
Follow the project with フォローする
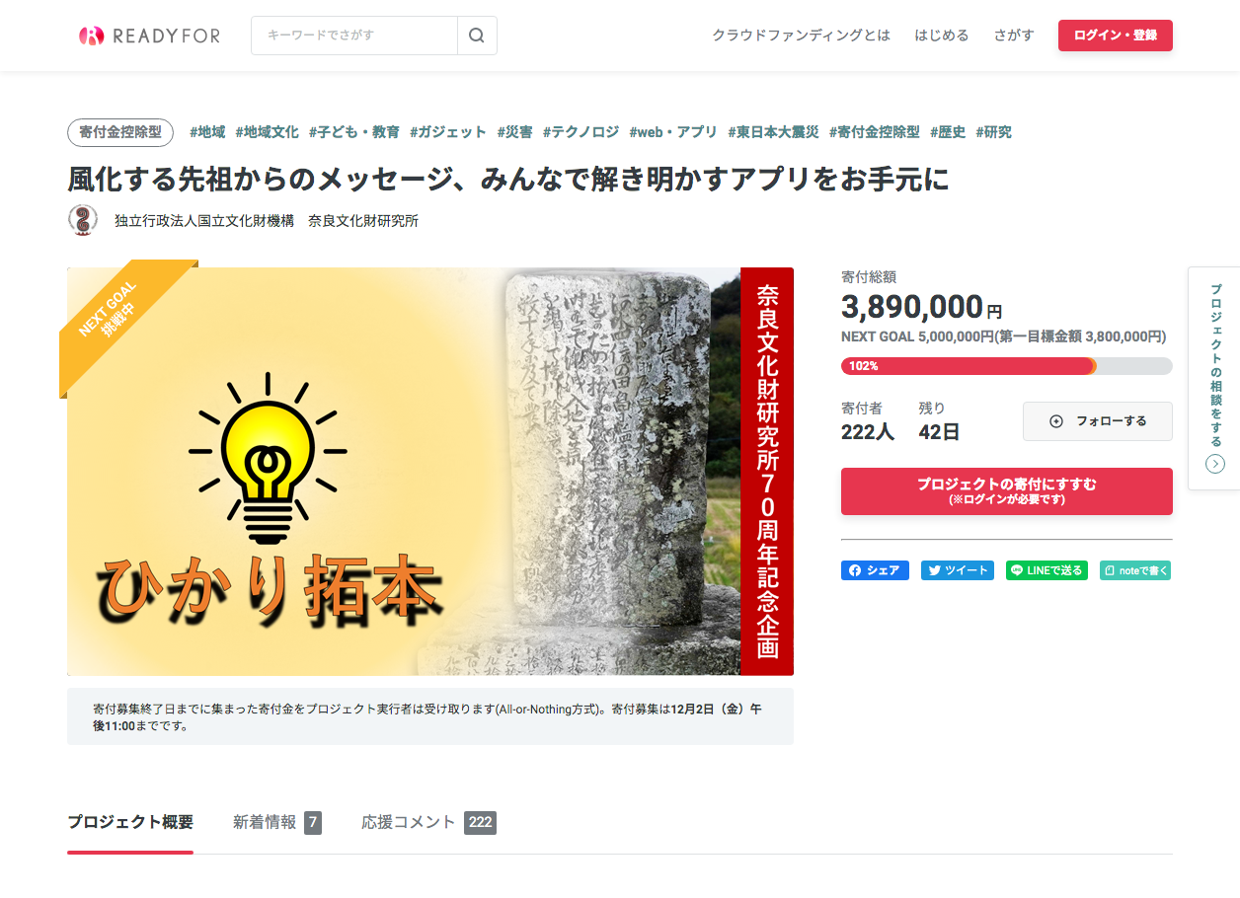pyautogui.click(x=1098, y=421)
